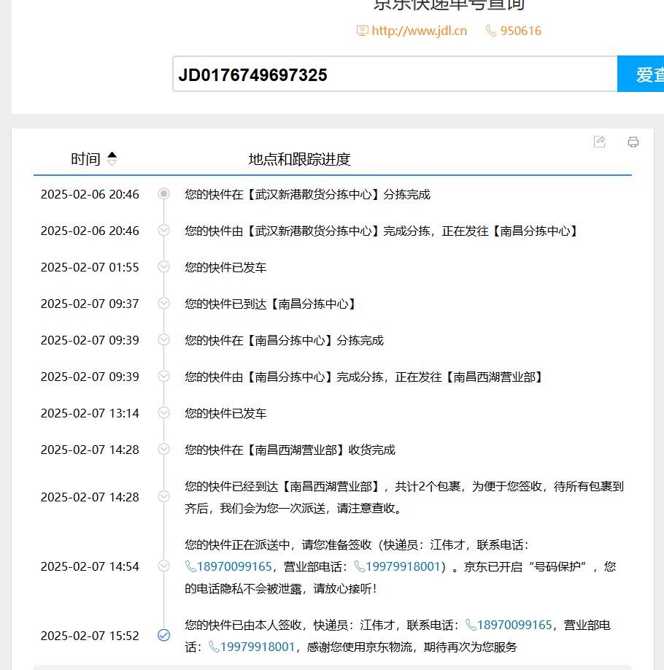Click the blue checkmark marker for 已由本人签收 row
The width and height of the screenshot is (664, 670).
[x=163, y=636]
